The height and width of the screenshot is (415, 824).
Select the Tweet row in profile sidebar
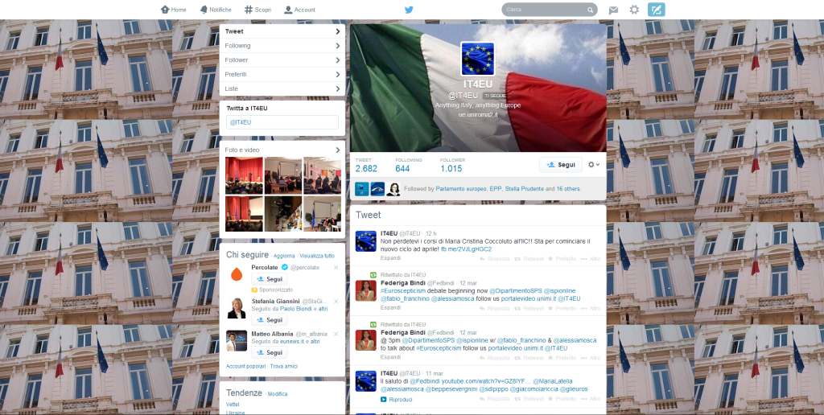pyautogui.click(x=282, y=31)
